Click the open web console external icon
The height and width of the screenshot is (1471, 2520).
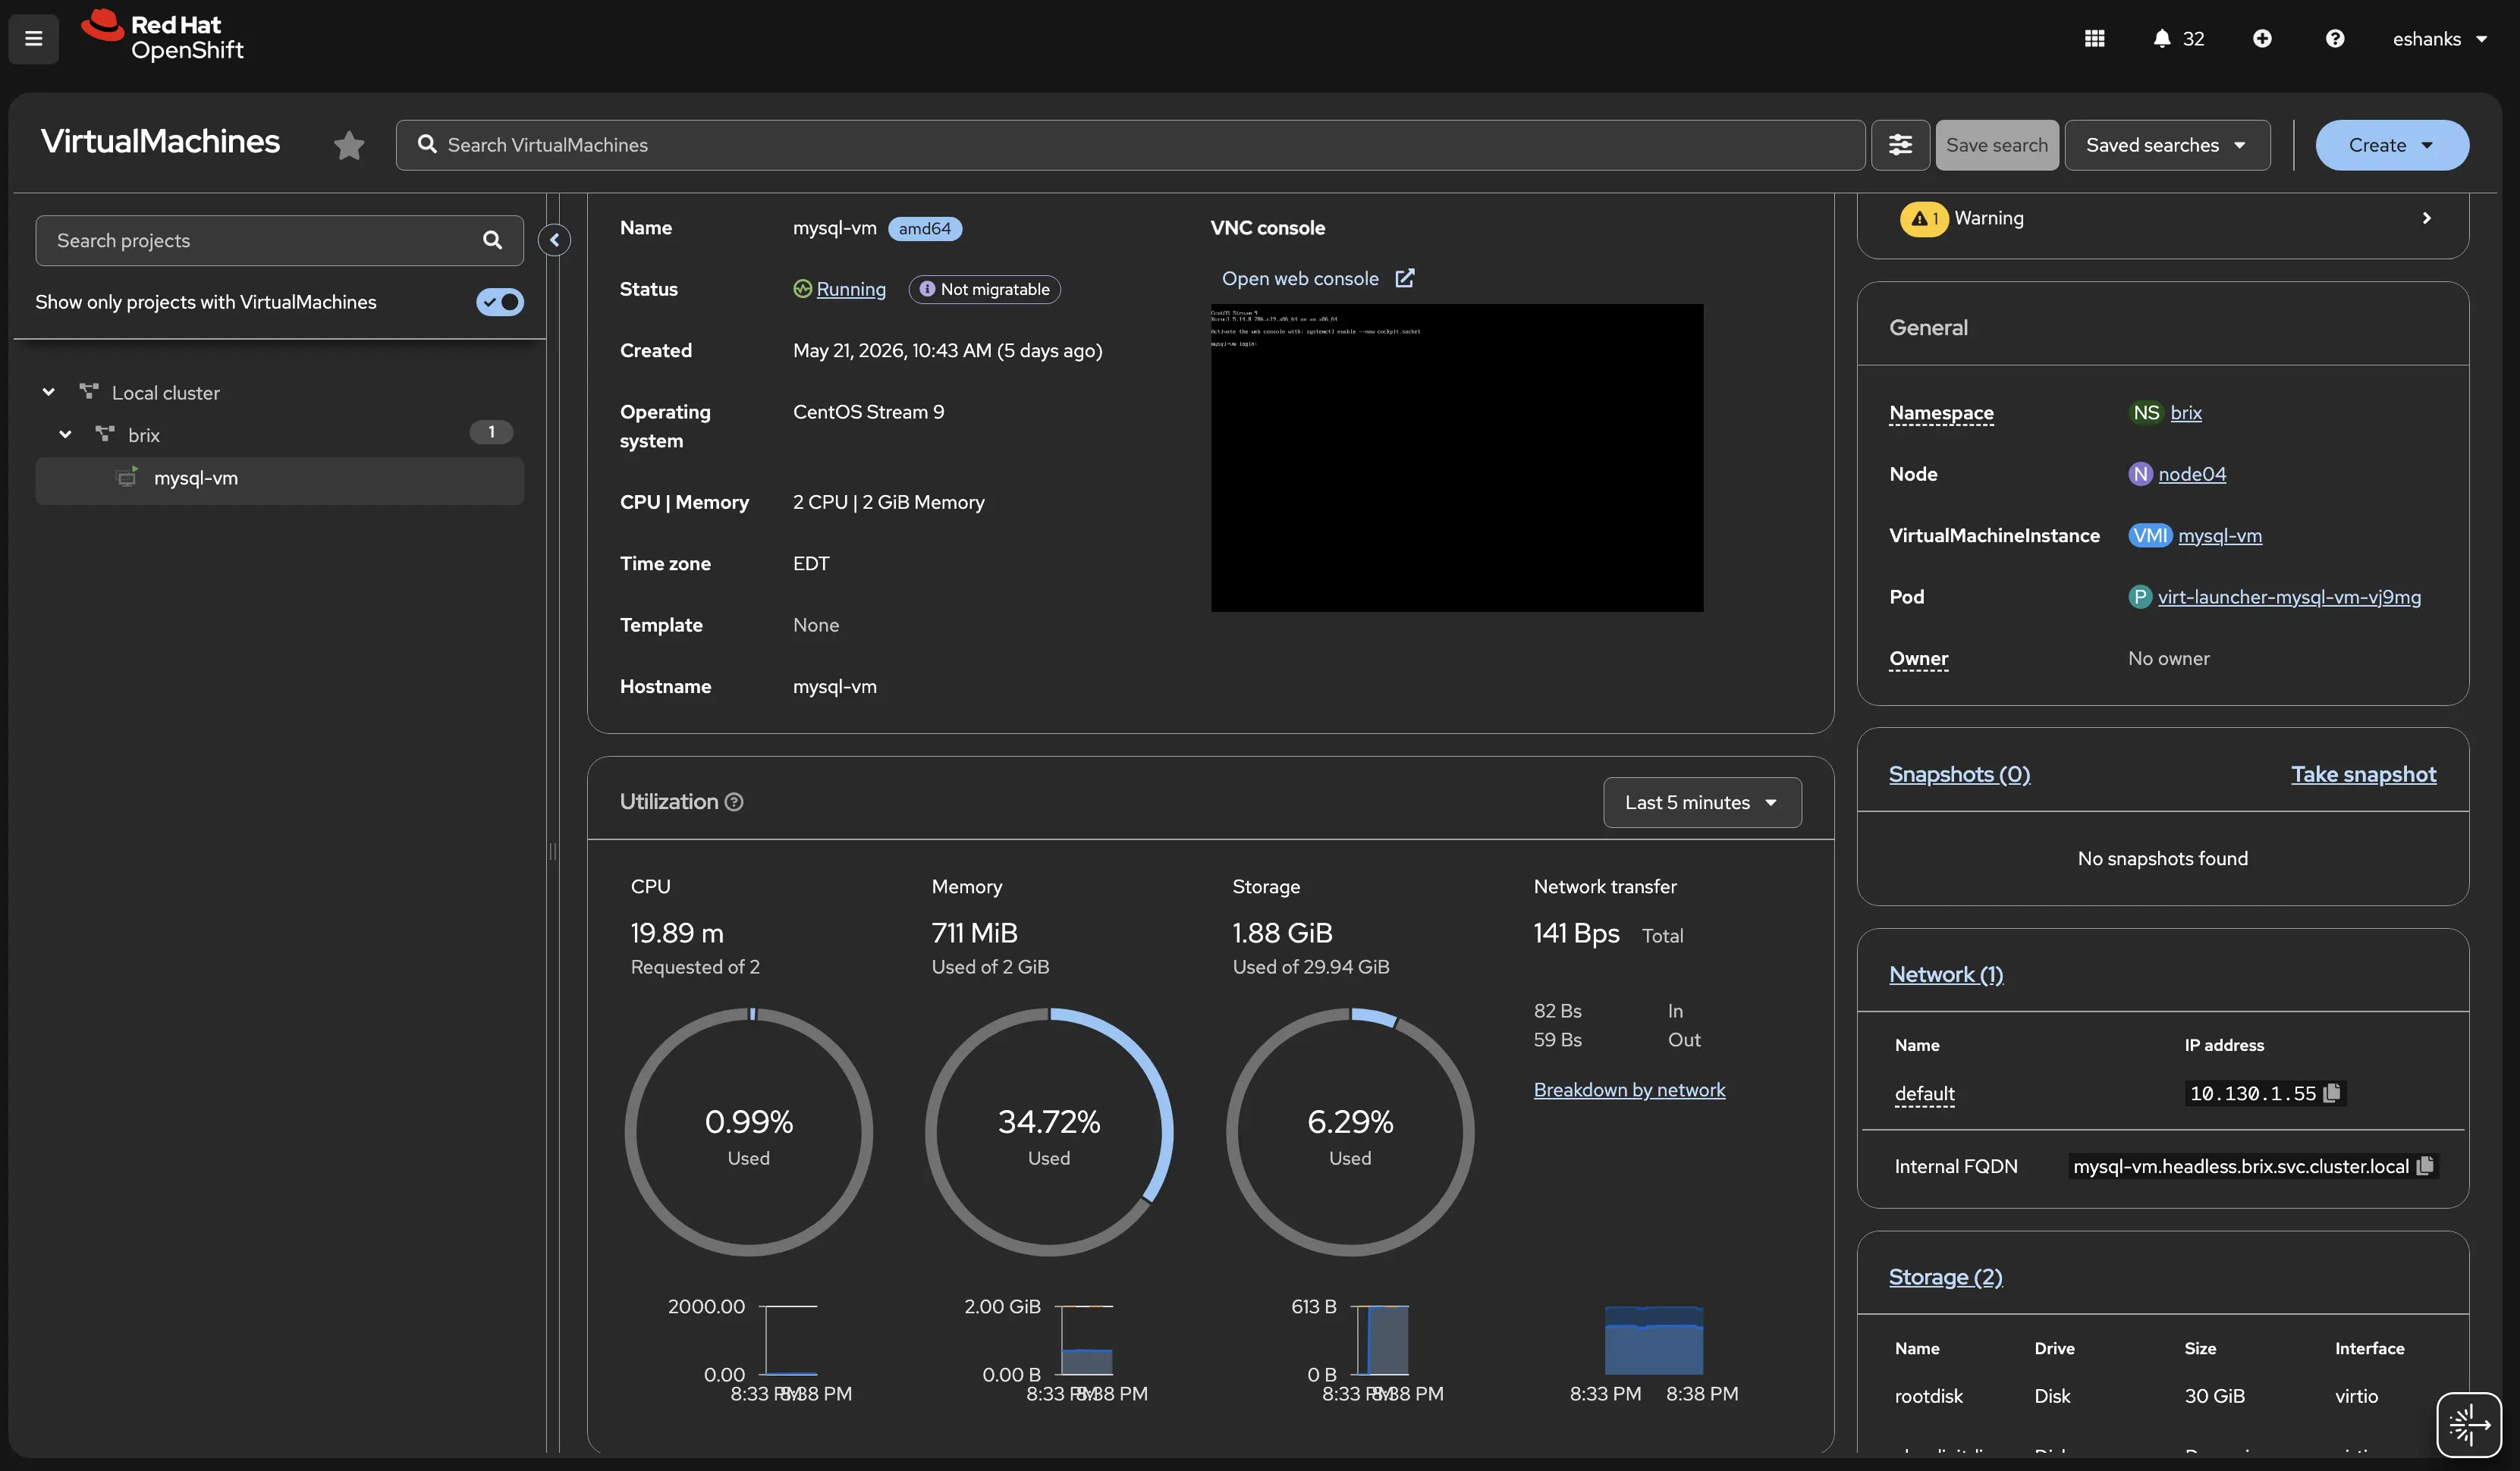point(1405,278)
